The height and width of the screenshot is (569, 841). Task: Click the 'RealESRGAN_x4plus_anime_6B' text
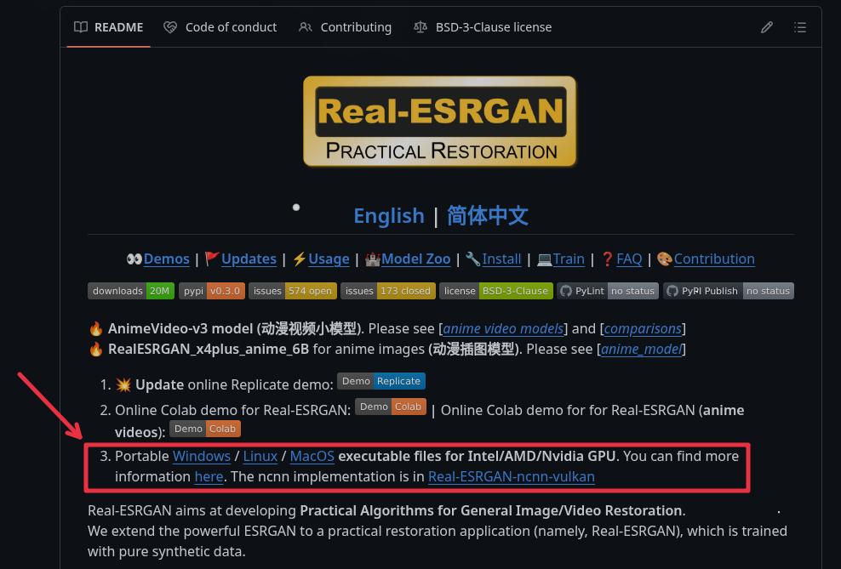point(209,350)
